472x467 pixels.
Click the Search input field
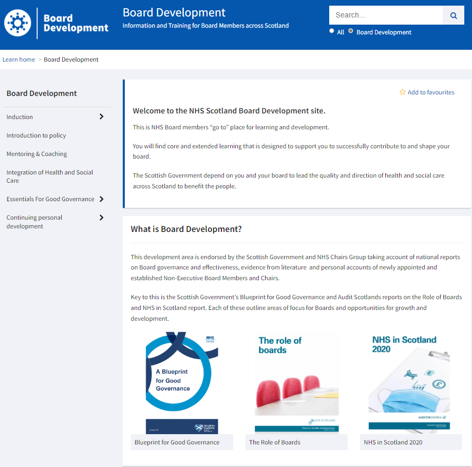386,15
